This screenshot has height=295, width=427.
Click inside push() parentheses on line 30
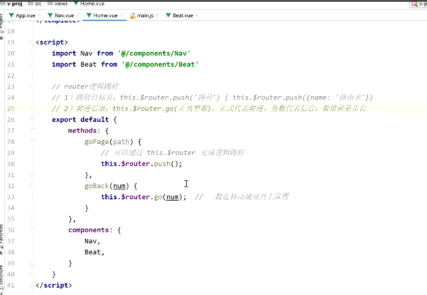coord(174,164)
